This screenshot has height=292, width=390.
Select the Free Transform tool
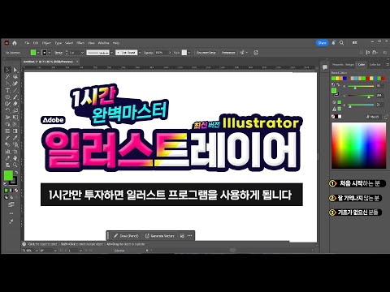pyautogui.click(x=15, y=118)
